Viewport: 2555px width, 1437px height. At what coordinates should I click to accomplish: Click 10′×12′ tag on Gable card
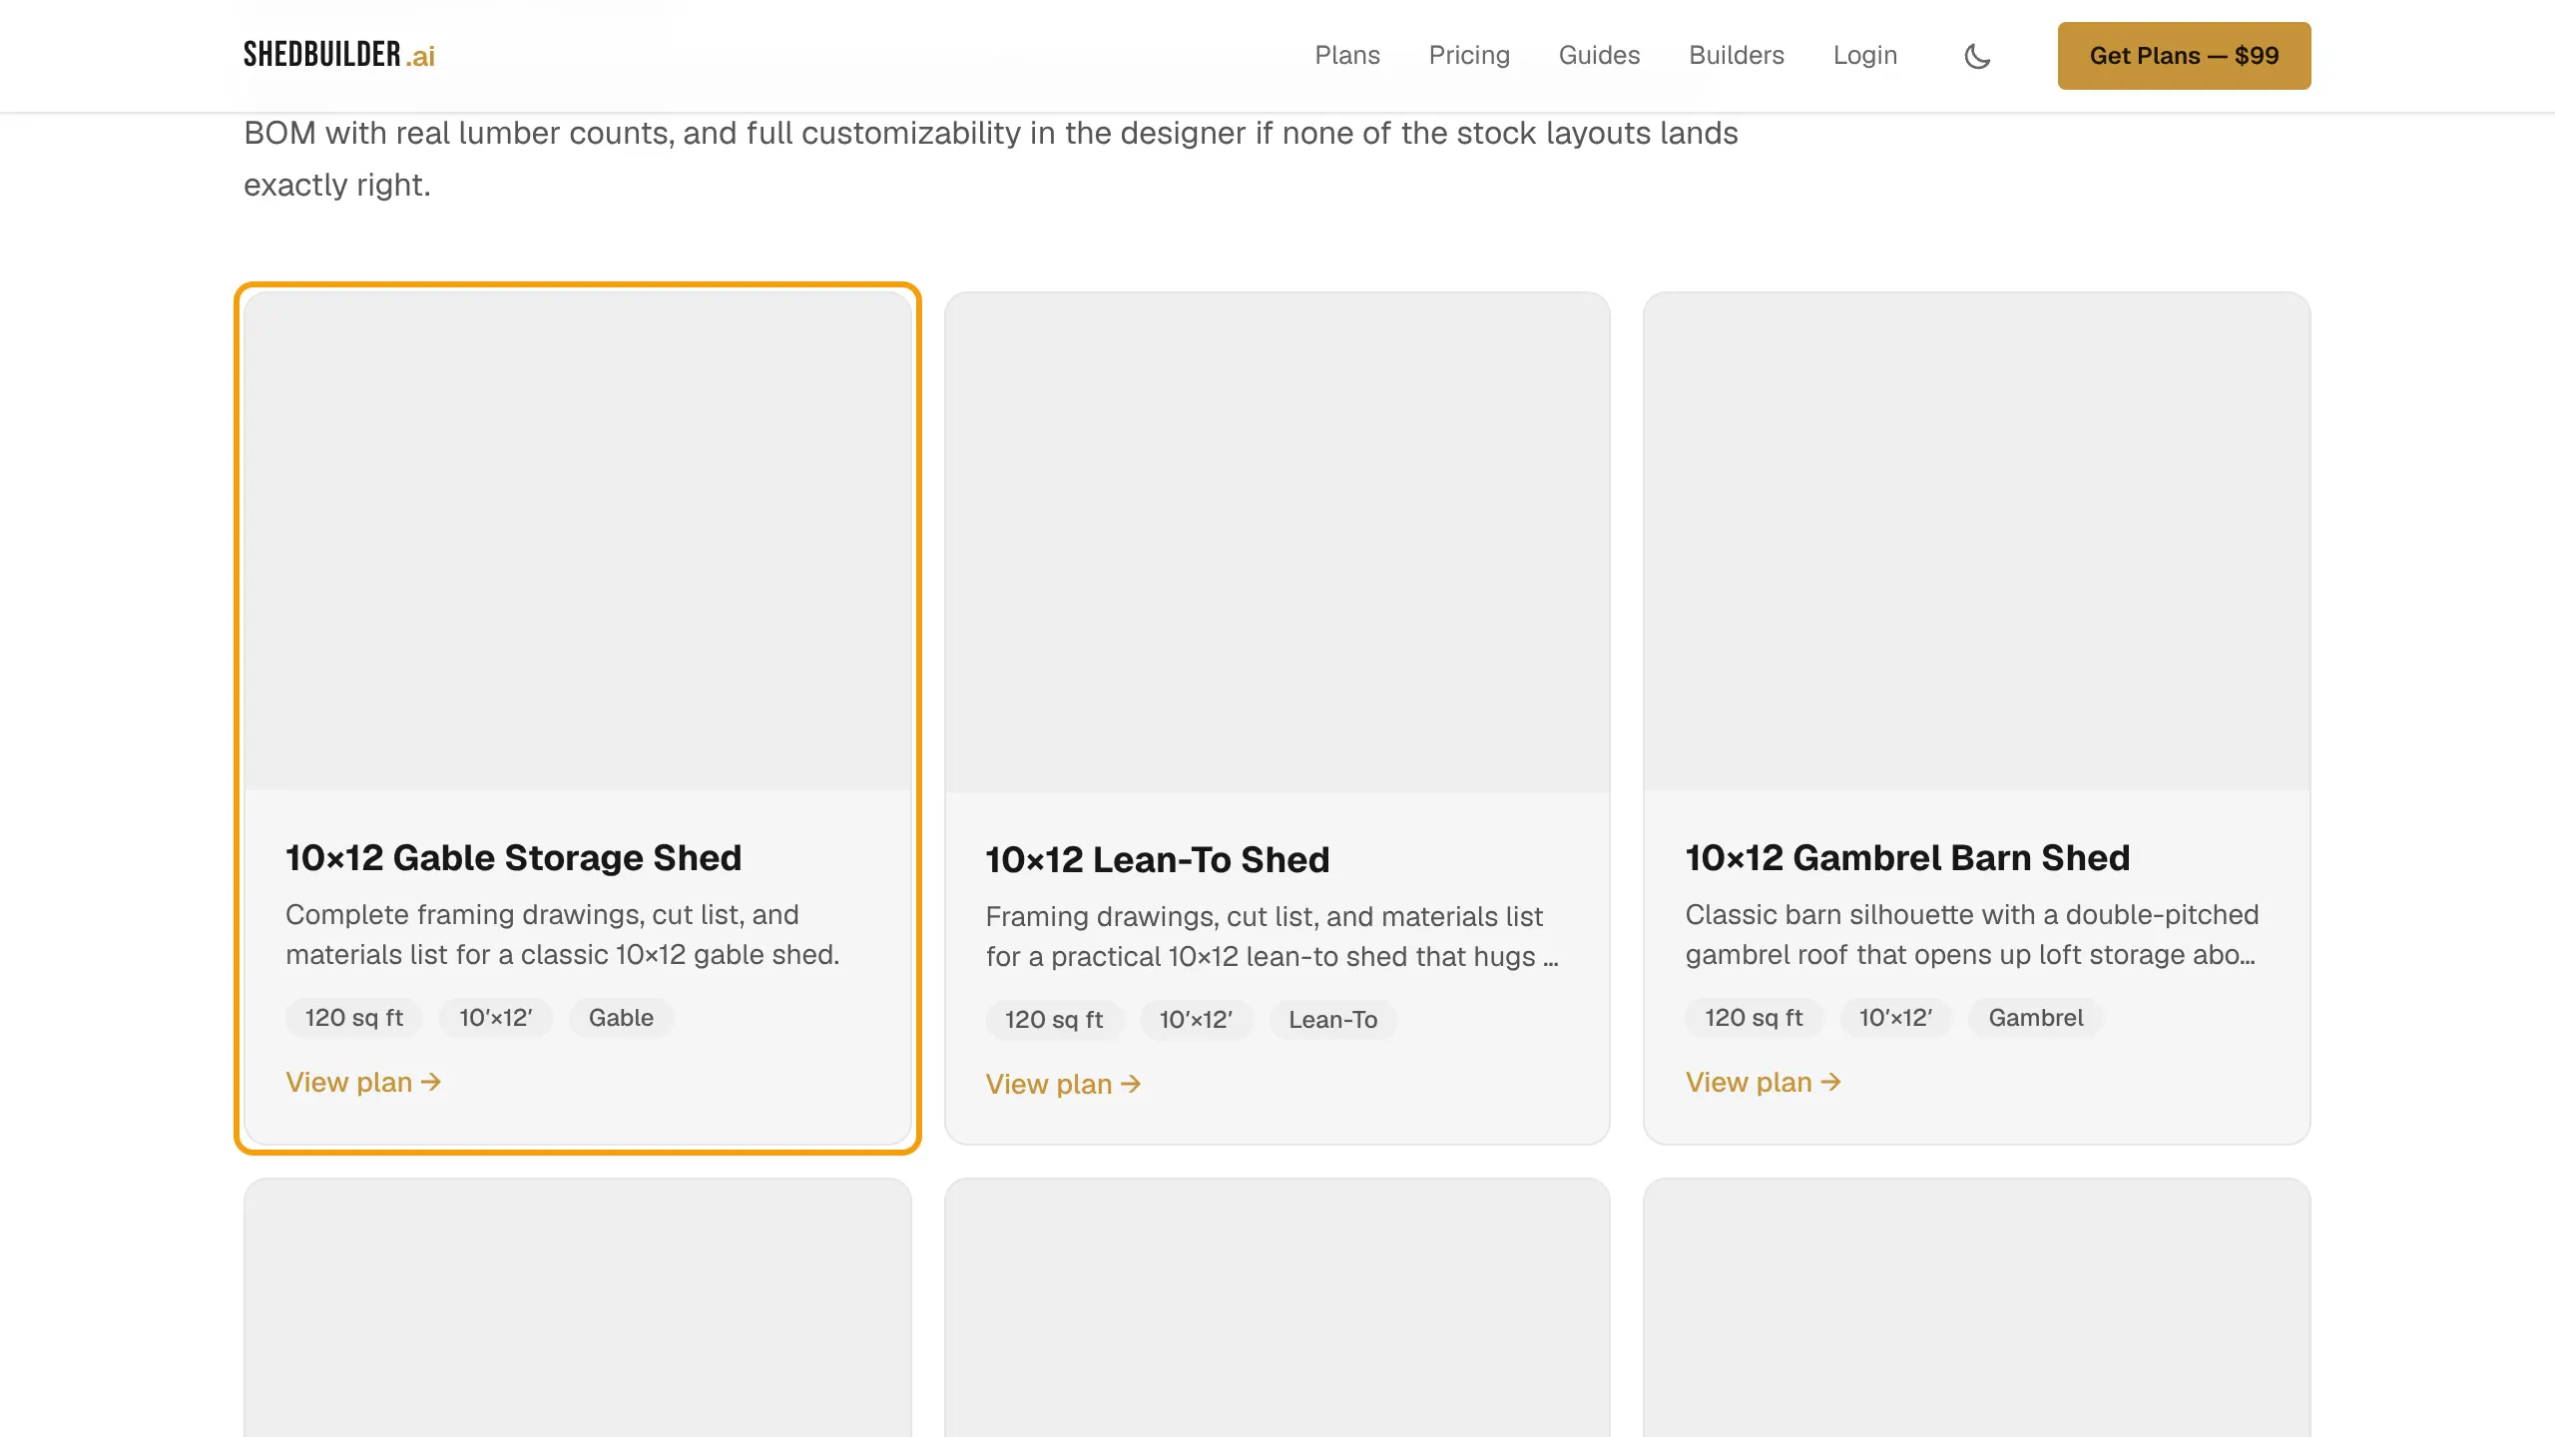click(x=496, y=1018)
